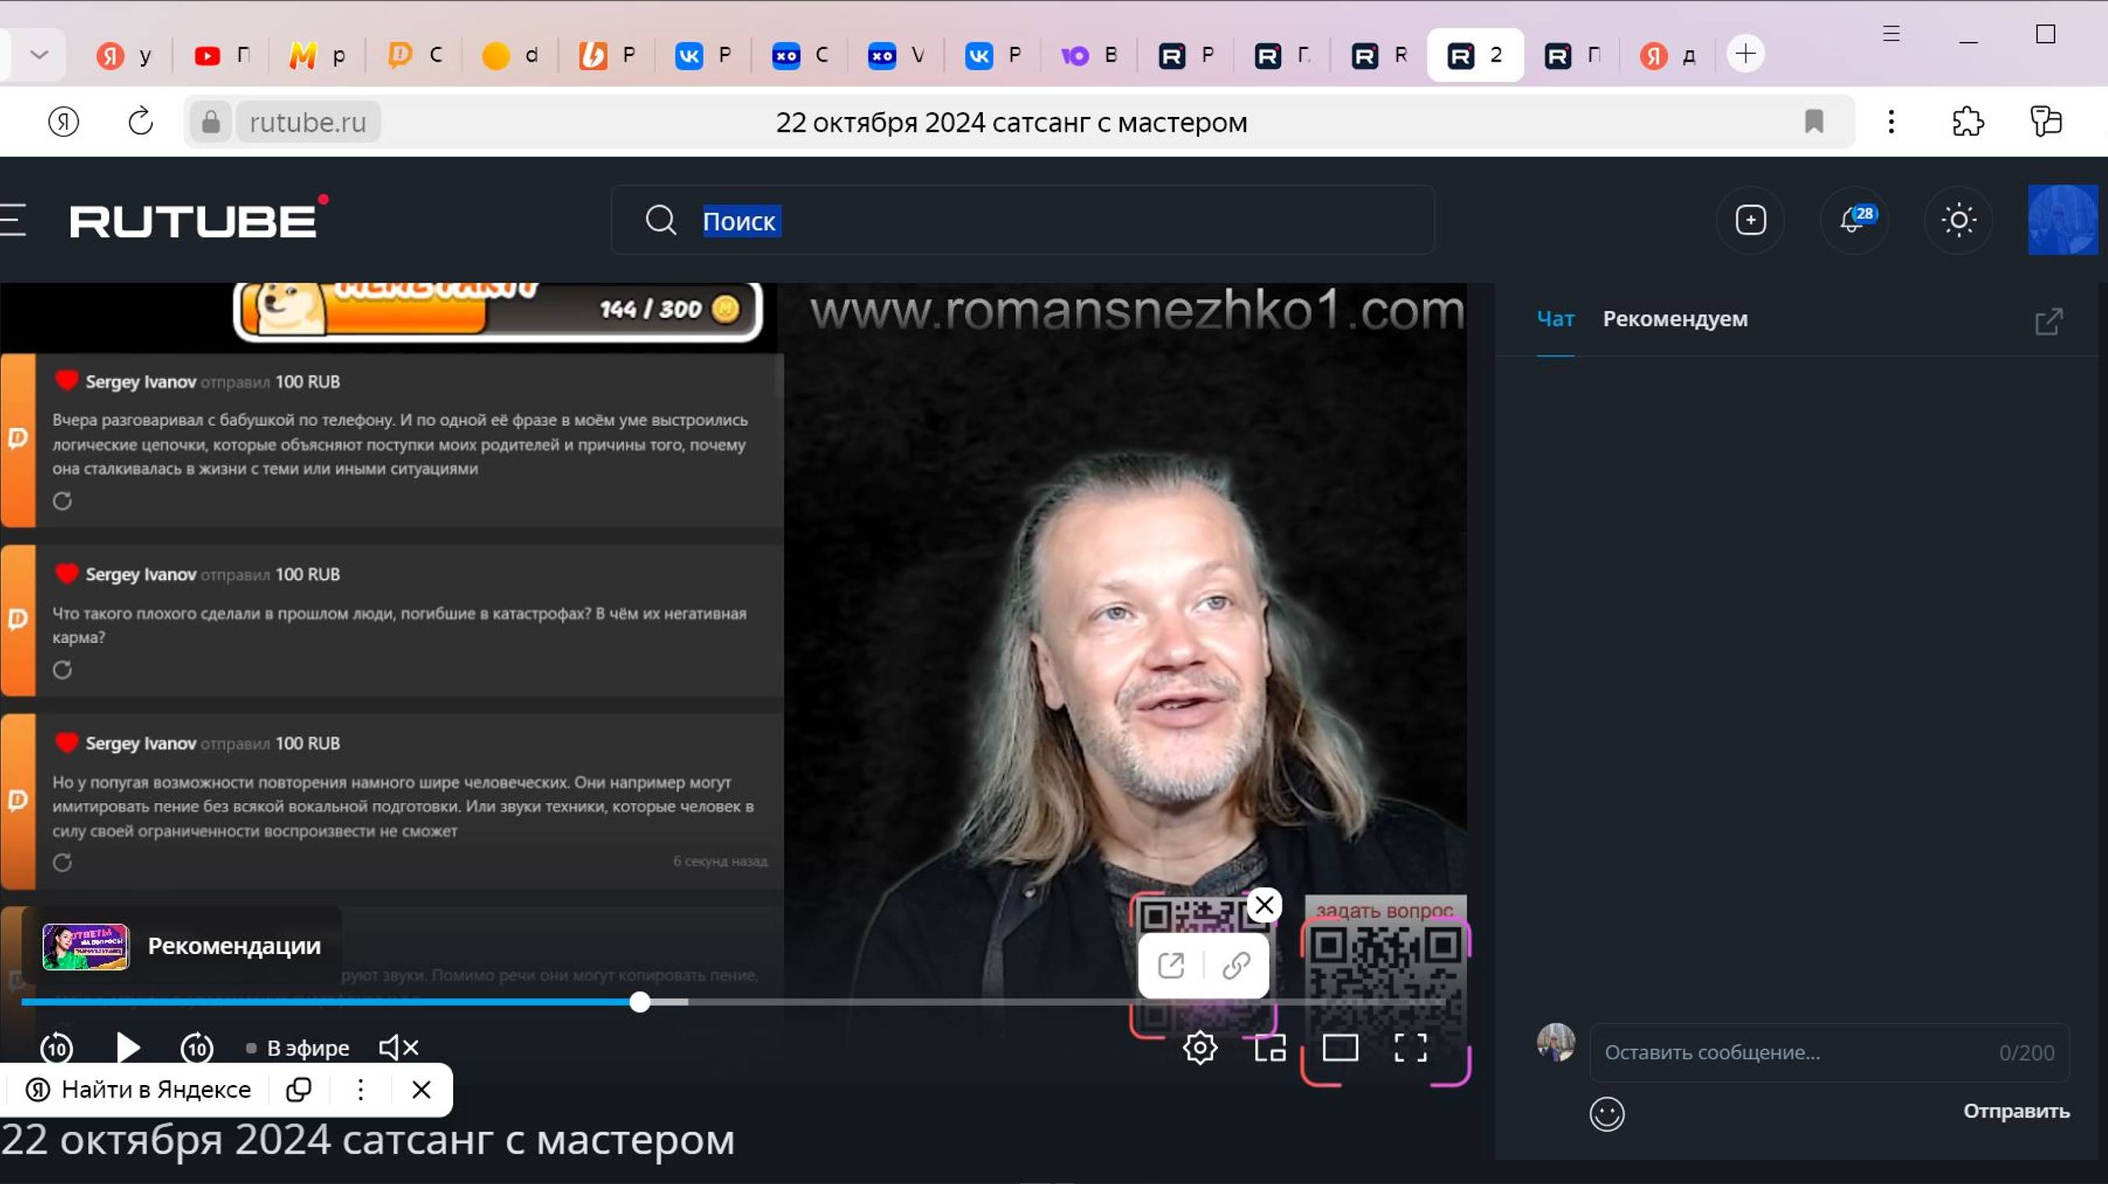Expand the hamburger menu beside RUTUBE logo
Screen dimensions: 2108x1184
click(x=13, y=220)
